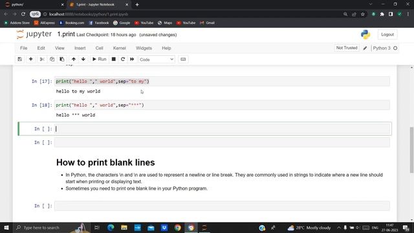Open the weather widget Mostly cloudy
414x233 pixels.
click(309, 227)
